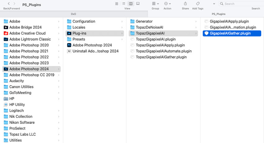
Task: Click the Adobe Photoshop 2024 folder icon
Action: click(x=6, y=69)
